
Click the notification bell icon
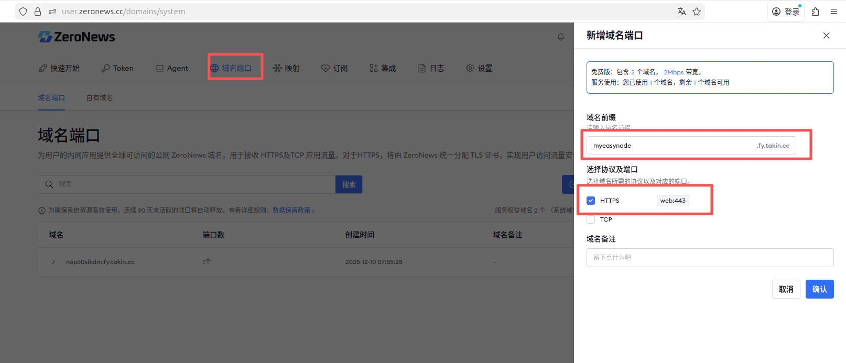[x=560, y=37]
